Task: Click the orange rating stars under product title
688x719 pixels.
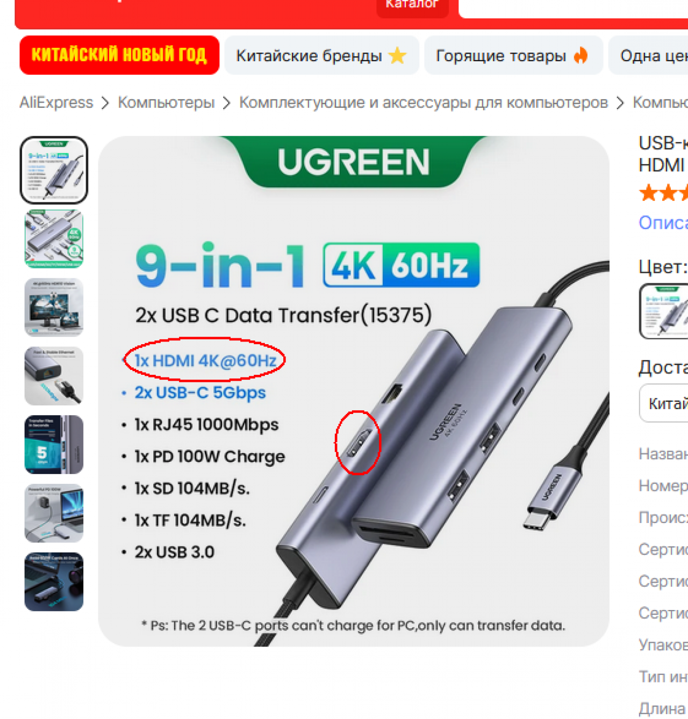Action: (663, 193)
